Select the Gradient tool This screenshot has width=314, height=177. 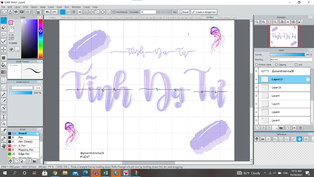coord(4,72)
